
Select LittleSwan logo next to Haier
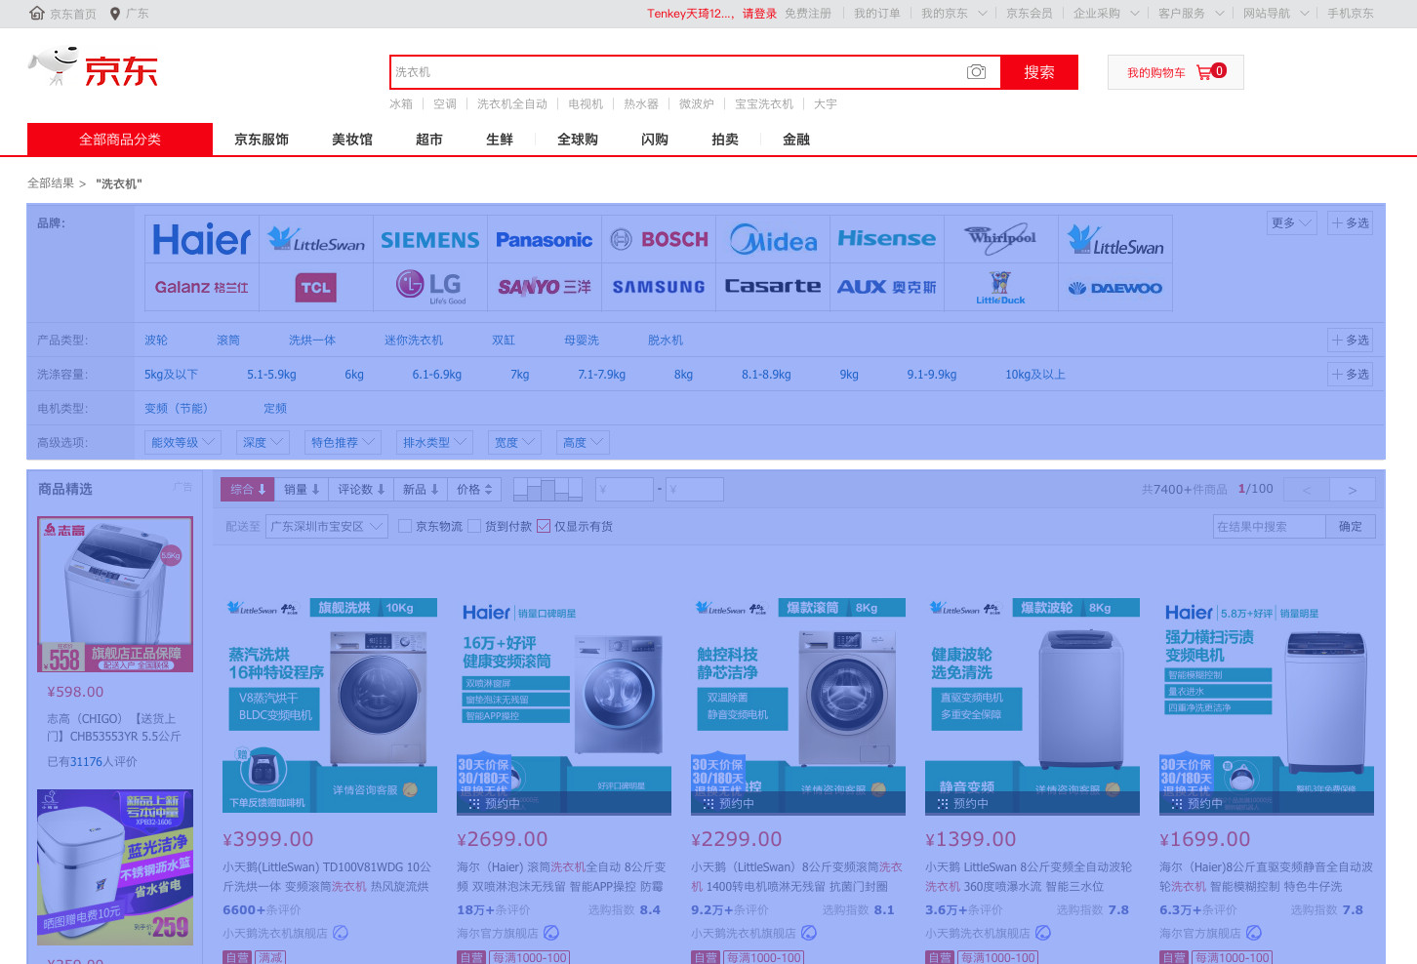[316, 239]
